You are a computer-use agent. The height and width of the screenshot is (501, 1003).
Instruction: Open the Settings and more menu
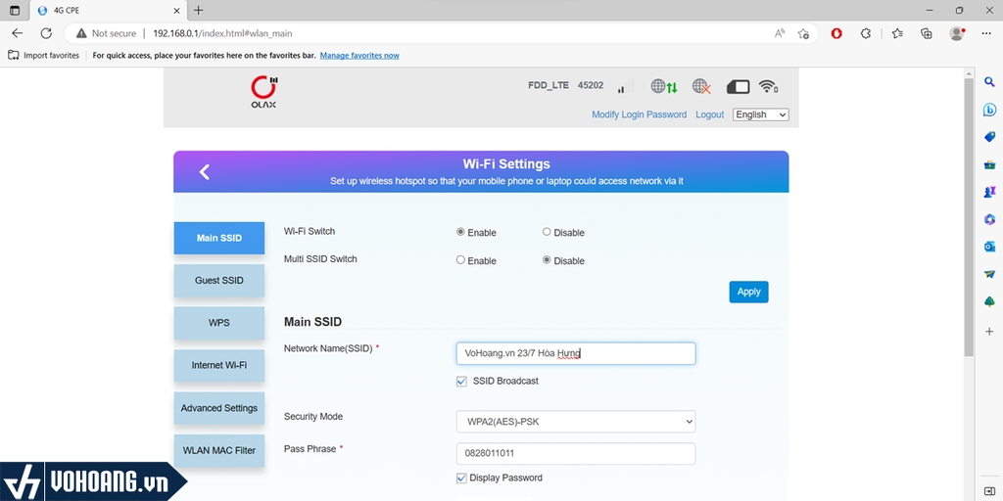click(986, 33)
